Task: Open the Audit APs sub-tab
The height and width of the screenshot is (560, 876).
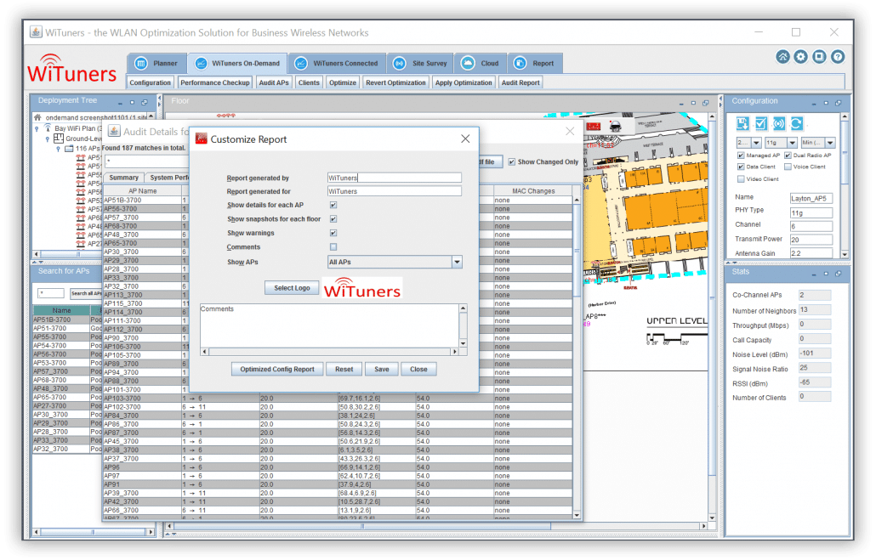Action: tap(274, 82)
